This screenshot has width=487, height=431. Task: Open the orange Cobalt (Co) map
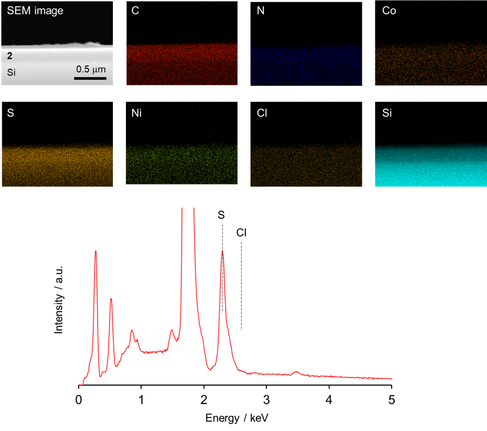pos(431,43)
